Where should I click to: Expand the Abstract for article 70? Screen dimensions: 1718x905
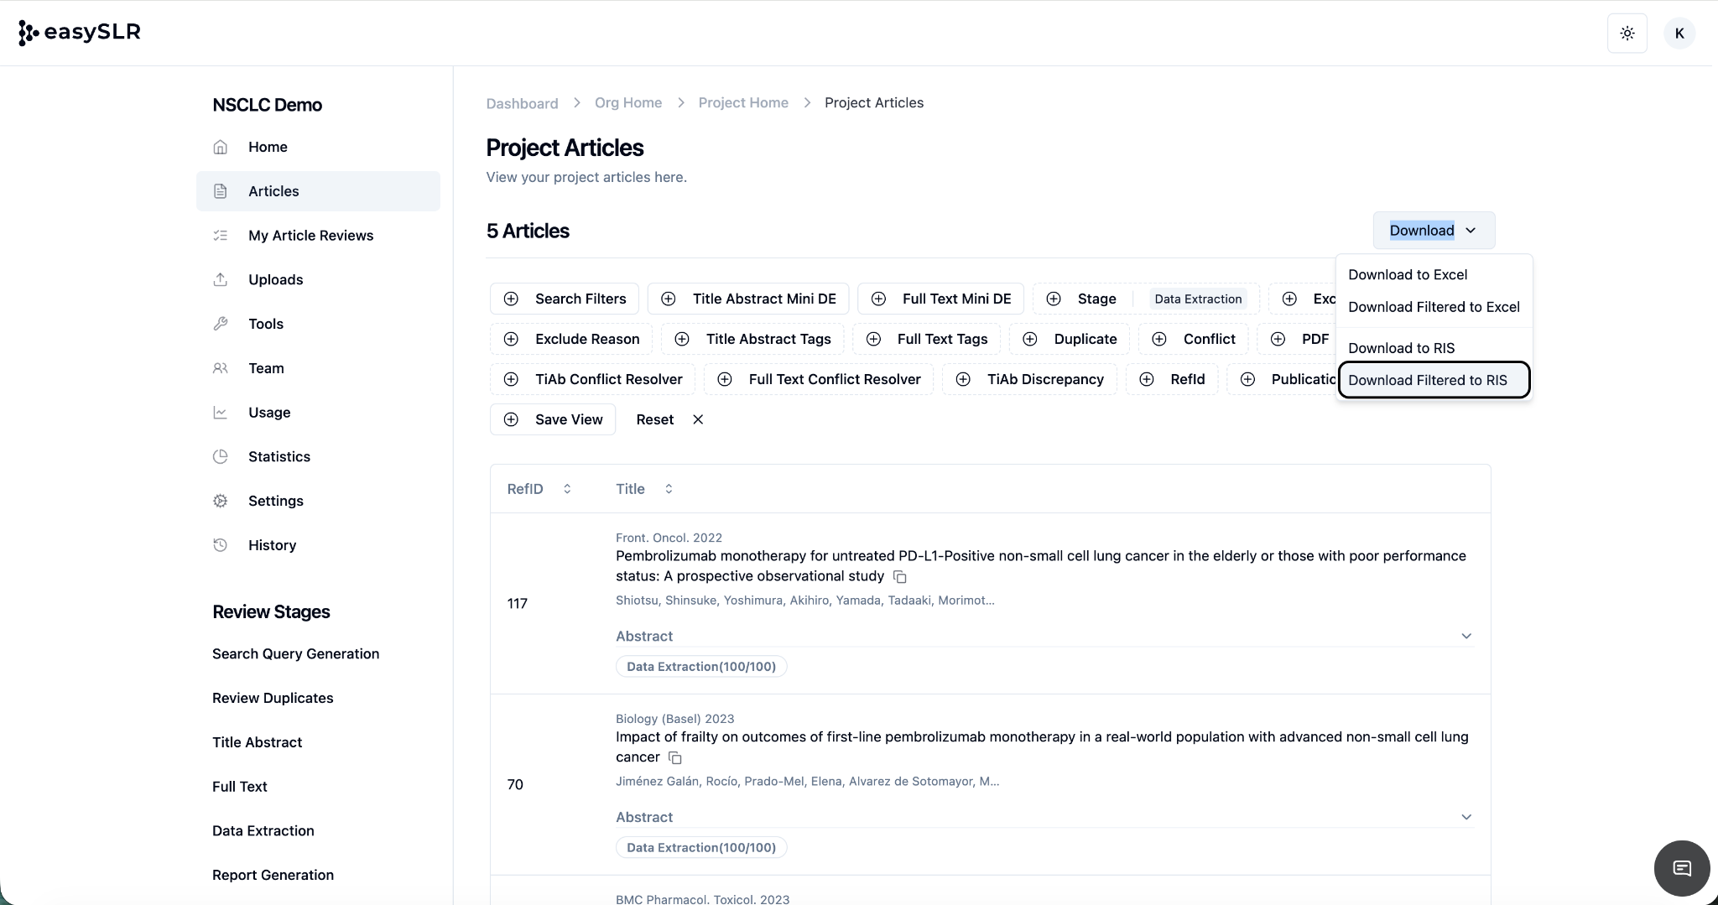[x=1466, y=817]
